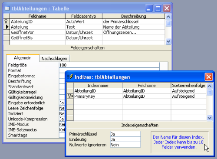
Task: Select the GeöffnetVon field name cell
Action: click(37, 32)
